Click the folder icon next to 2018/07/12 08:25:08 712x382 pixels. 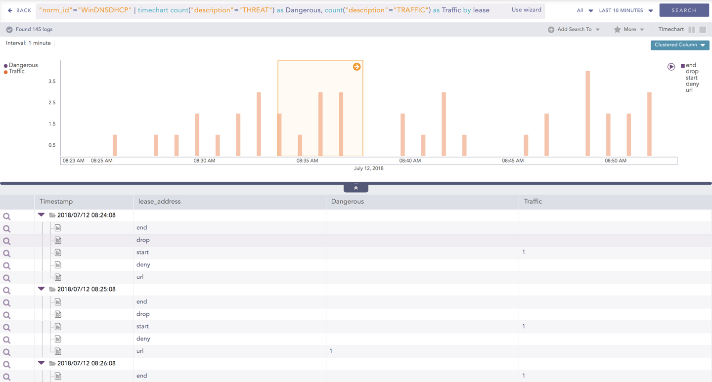tap(52, 289)
